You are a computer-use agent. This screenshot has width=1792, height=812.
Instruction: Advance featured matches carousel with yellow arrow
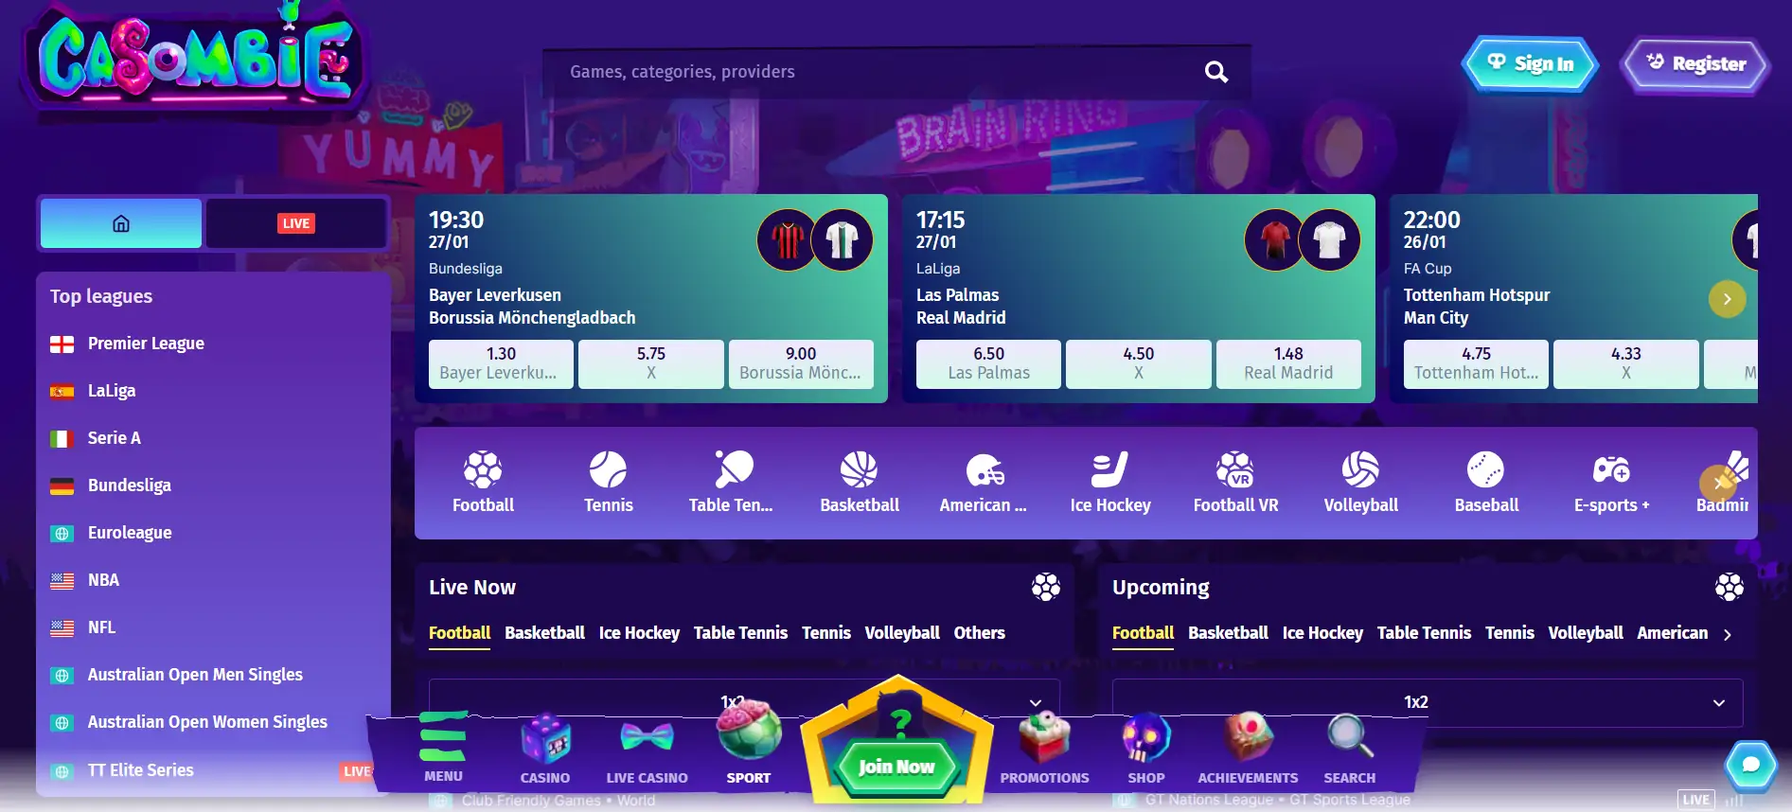(1727, 299)
